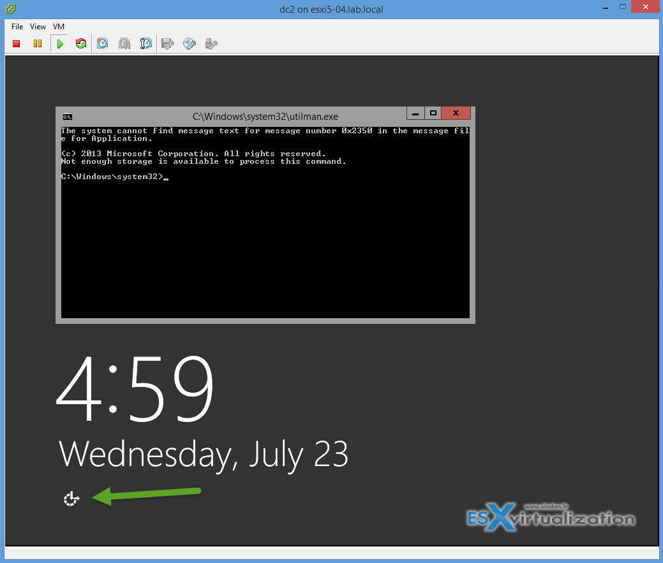Viewport: 663px width, 563px height.
Task: Reset the VM using the circular arrows icon
Action: [80, 43]
